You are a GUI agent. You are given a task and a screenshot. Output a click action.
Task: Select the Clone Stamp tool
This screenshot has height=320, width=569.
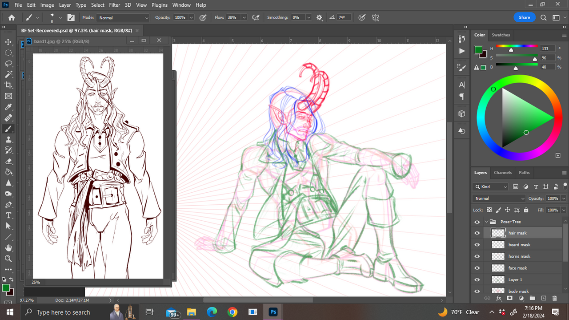point(8,139)
